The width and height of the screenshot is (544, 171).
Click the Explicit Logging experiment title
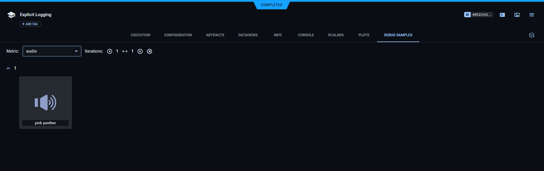tap(36, 15)
